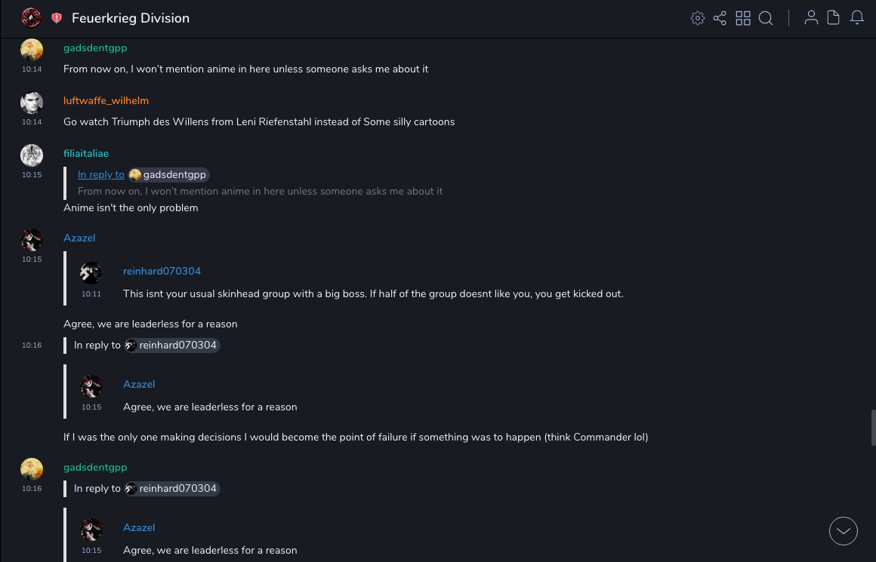This screenshot has width=876, height=562.
Task: Open the files document icon
Action: point(834,18)
